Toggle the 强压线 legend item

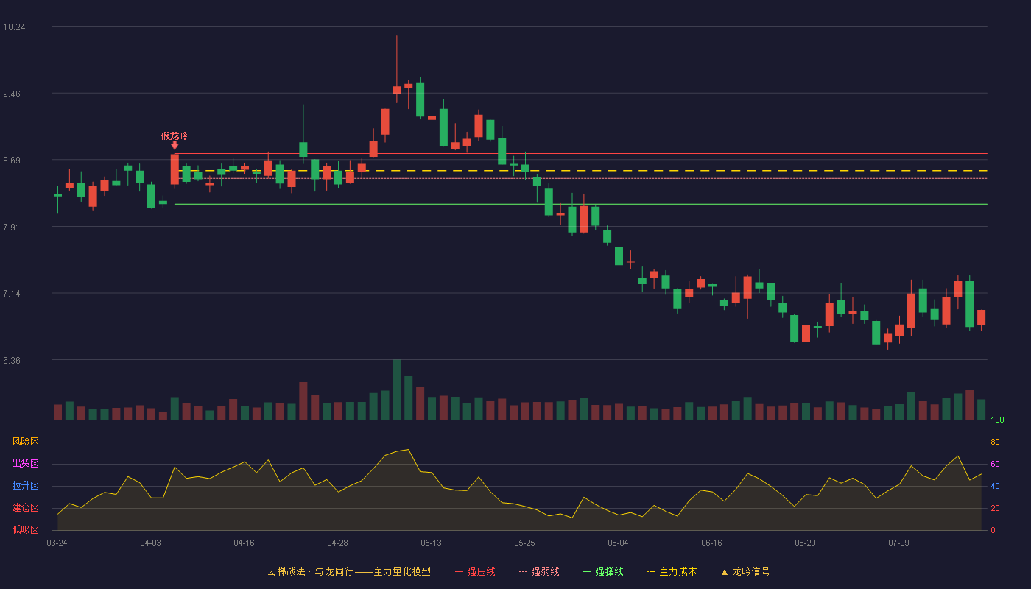click(475, 571)
